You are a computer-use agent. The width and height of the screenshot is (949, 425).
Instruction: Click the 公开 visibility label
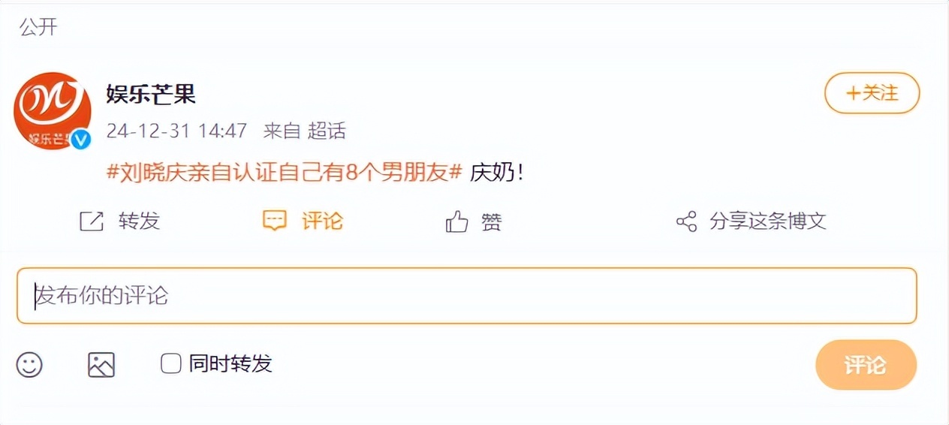click(x=38, y=28)
